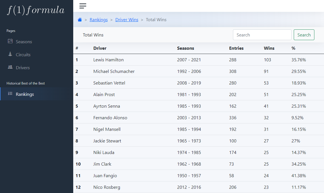Screen dimensions: 324x193
Task: Click the Drivers people icon
Action: (10, 67)
